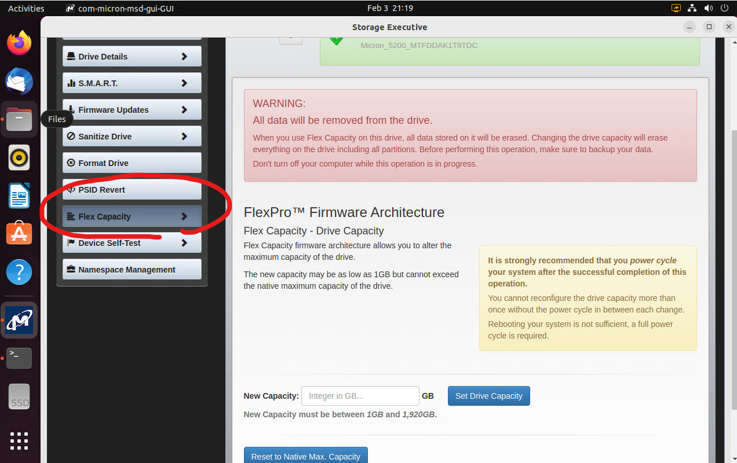
Task: Click the FlexPro Firmware Architecture heading
Action: (x=344, y=212)
